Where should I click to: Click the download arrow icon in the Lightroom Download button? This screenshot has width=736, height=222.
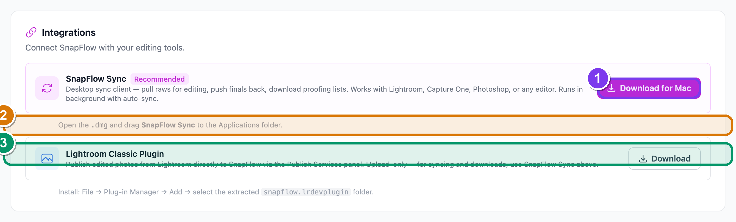(643, 159)
